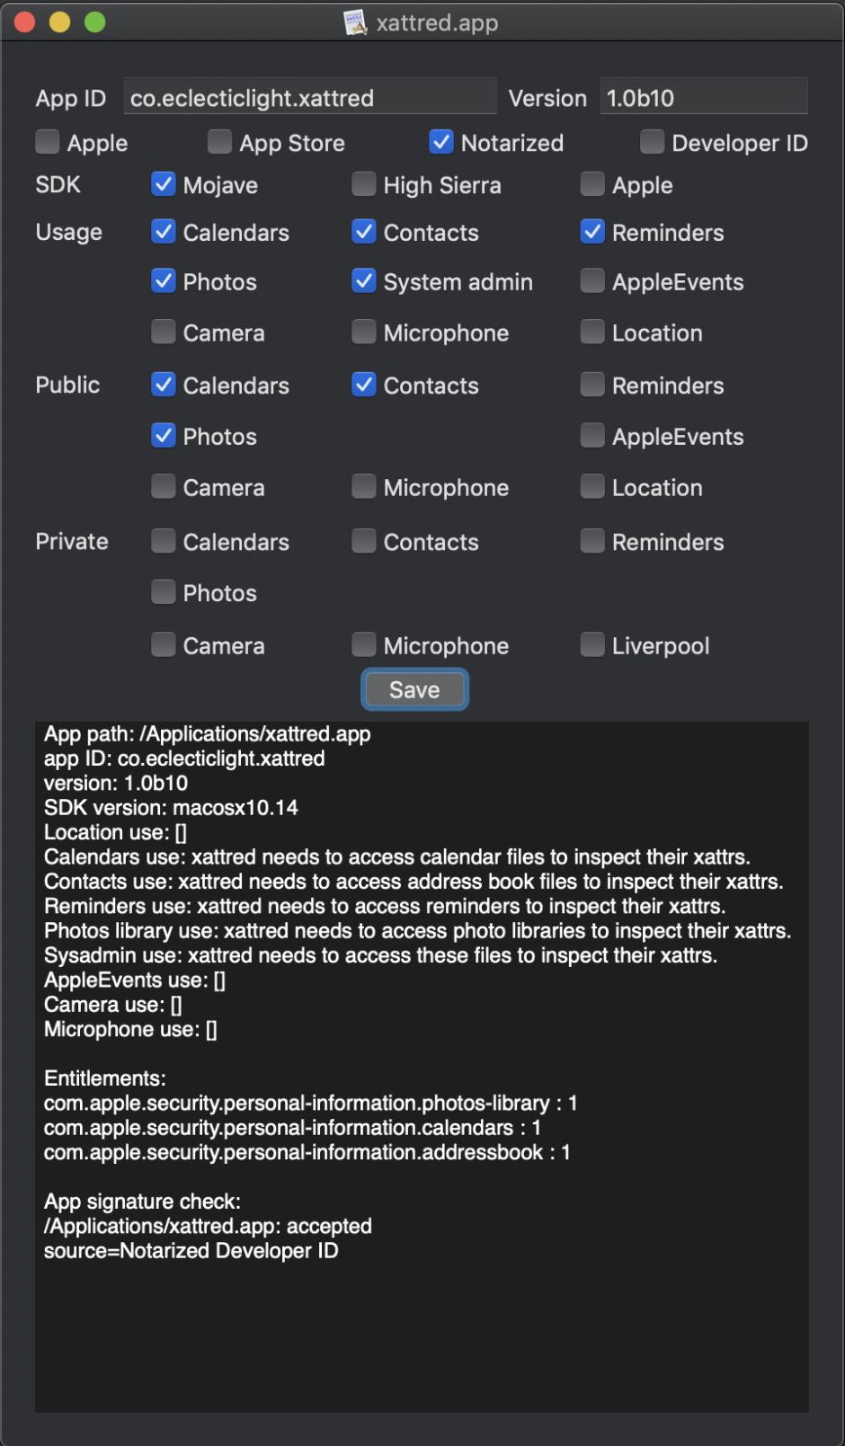Disable the System admin usage checkbox

click(364, 281)
